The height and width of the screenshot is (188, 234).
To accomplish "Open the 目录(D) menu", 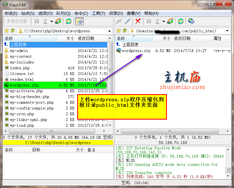I will click(x=116, y=13).
